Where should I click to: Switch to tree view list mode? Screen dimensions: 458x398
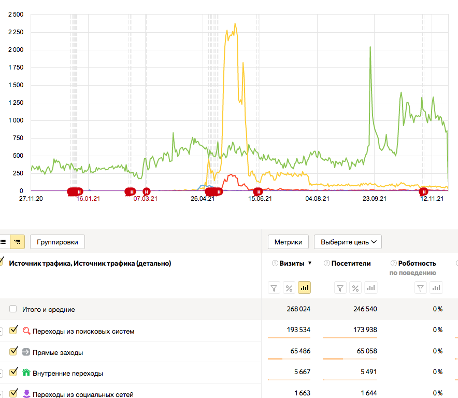[x=17, y=241]
